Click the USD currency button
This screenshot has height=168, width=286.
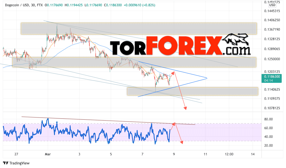pyautogui.click(x=272, y=5)
